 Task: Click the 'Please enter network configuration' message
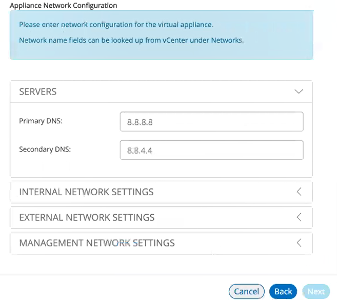click(x=116, y=25)
